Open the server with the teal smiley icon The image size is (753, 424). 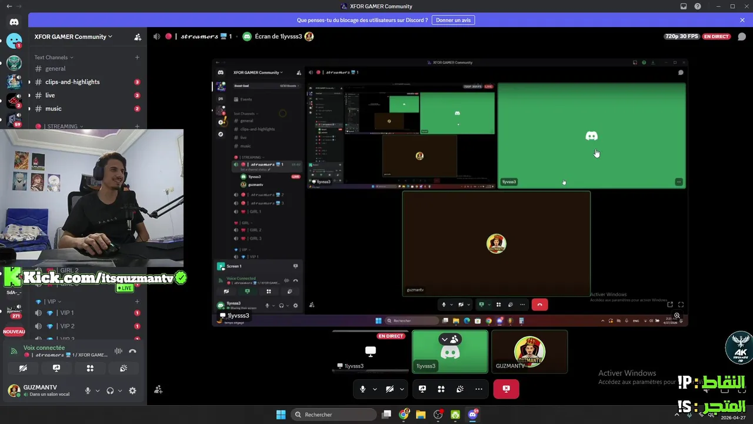(x=14, y=41)
